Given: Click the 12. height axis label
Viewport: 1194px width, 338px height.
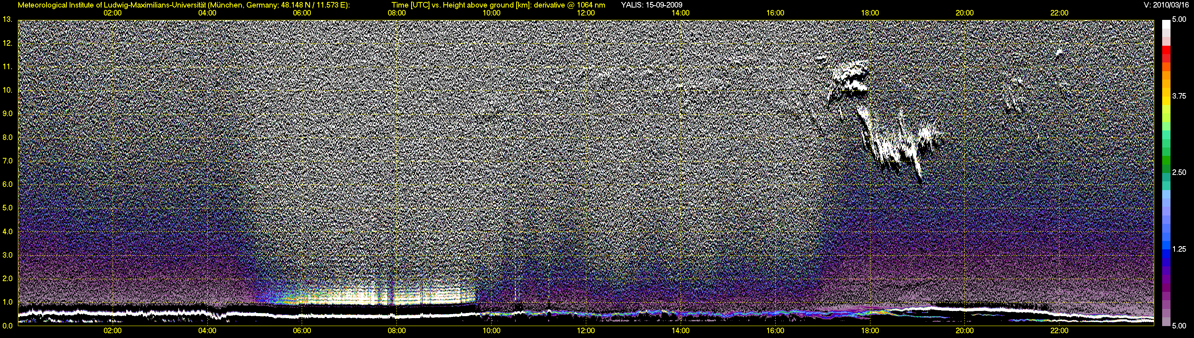Looking at the screenshot, I should point(7,43).
